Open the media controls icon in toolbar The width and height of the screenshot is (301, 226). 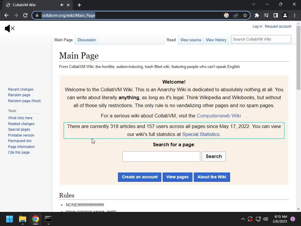(266, 15)
